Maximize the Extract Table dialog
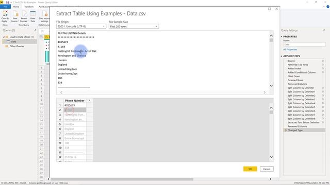330x185 pixels. (x=269, y=9)
